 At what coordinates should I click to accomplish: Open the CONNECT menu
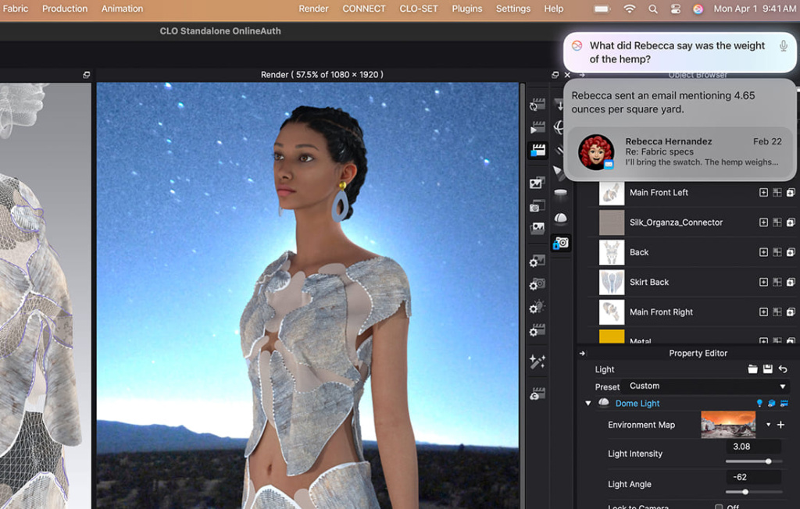[x=364, y=9]
